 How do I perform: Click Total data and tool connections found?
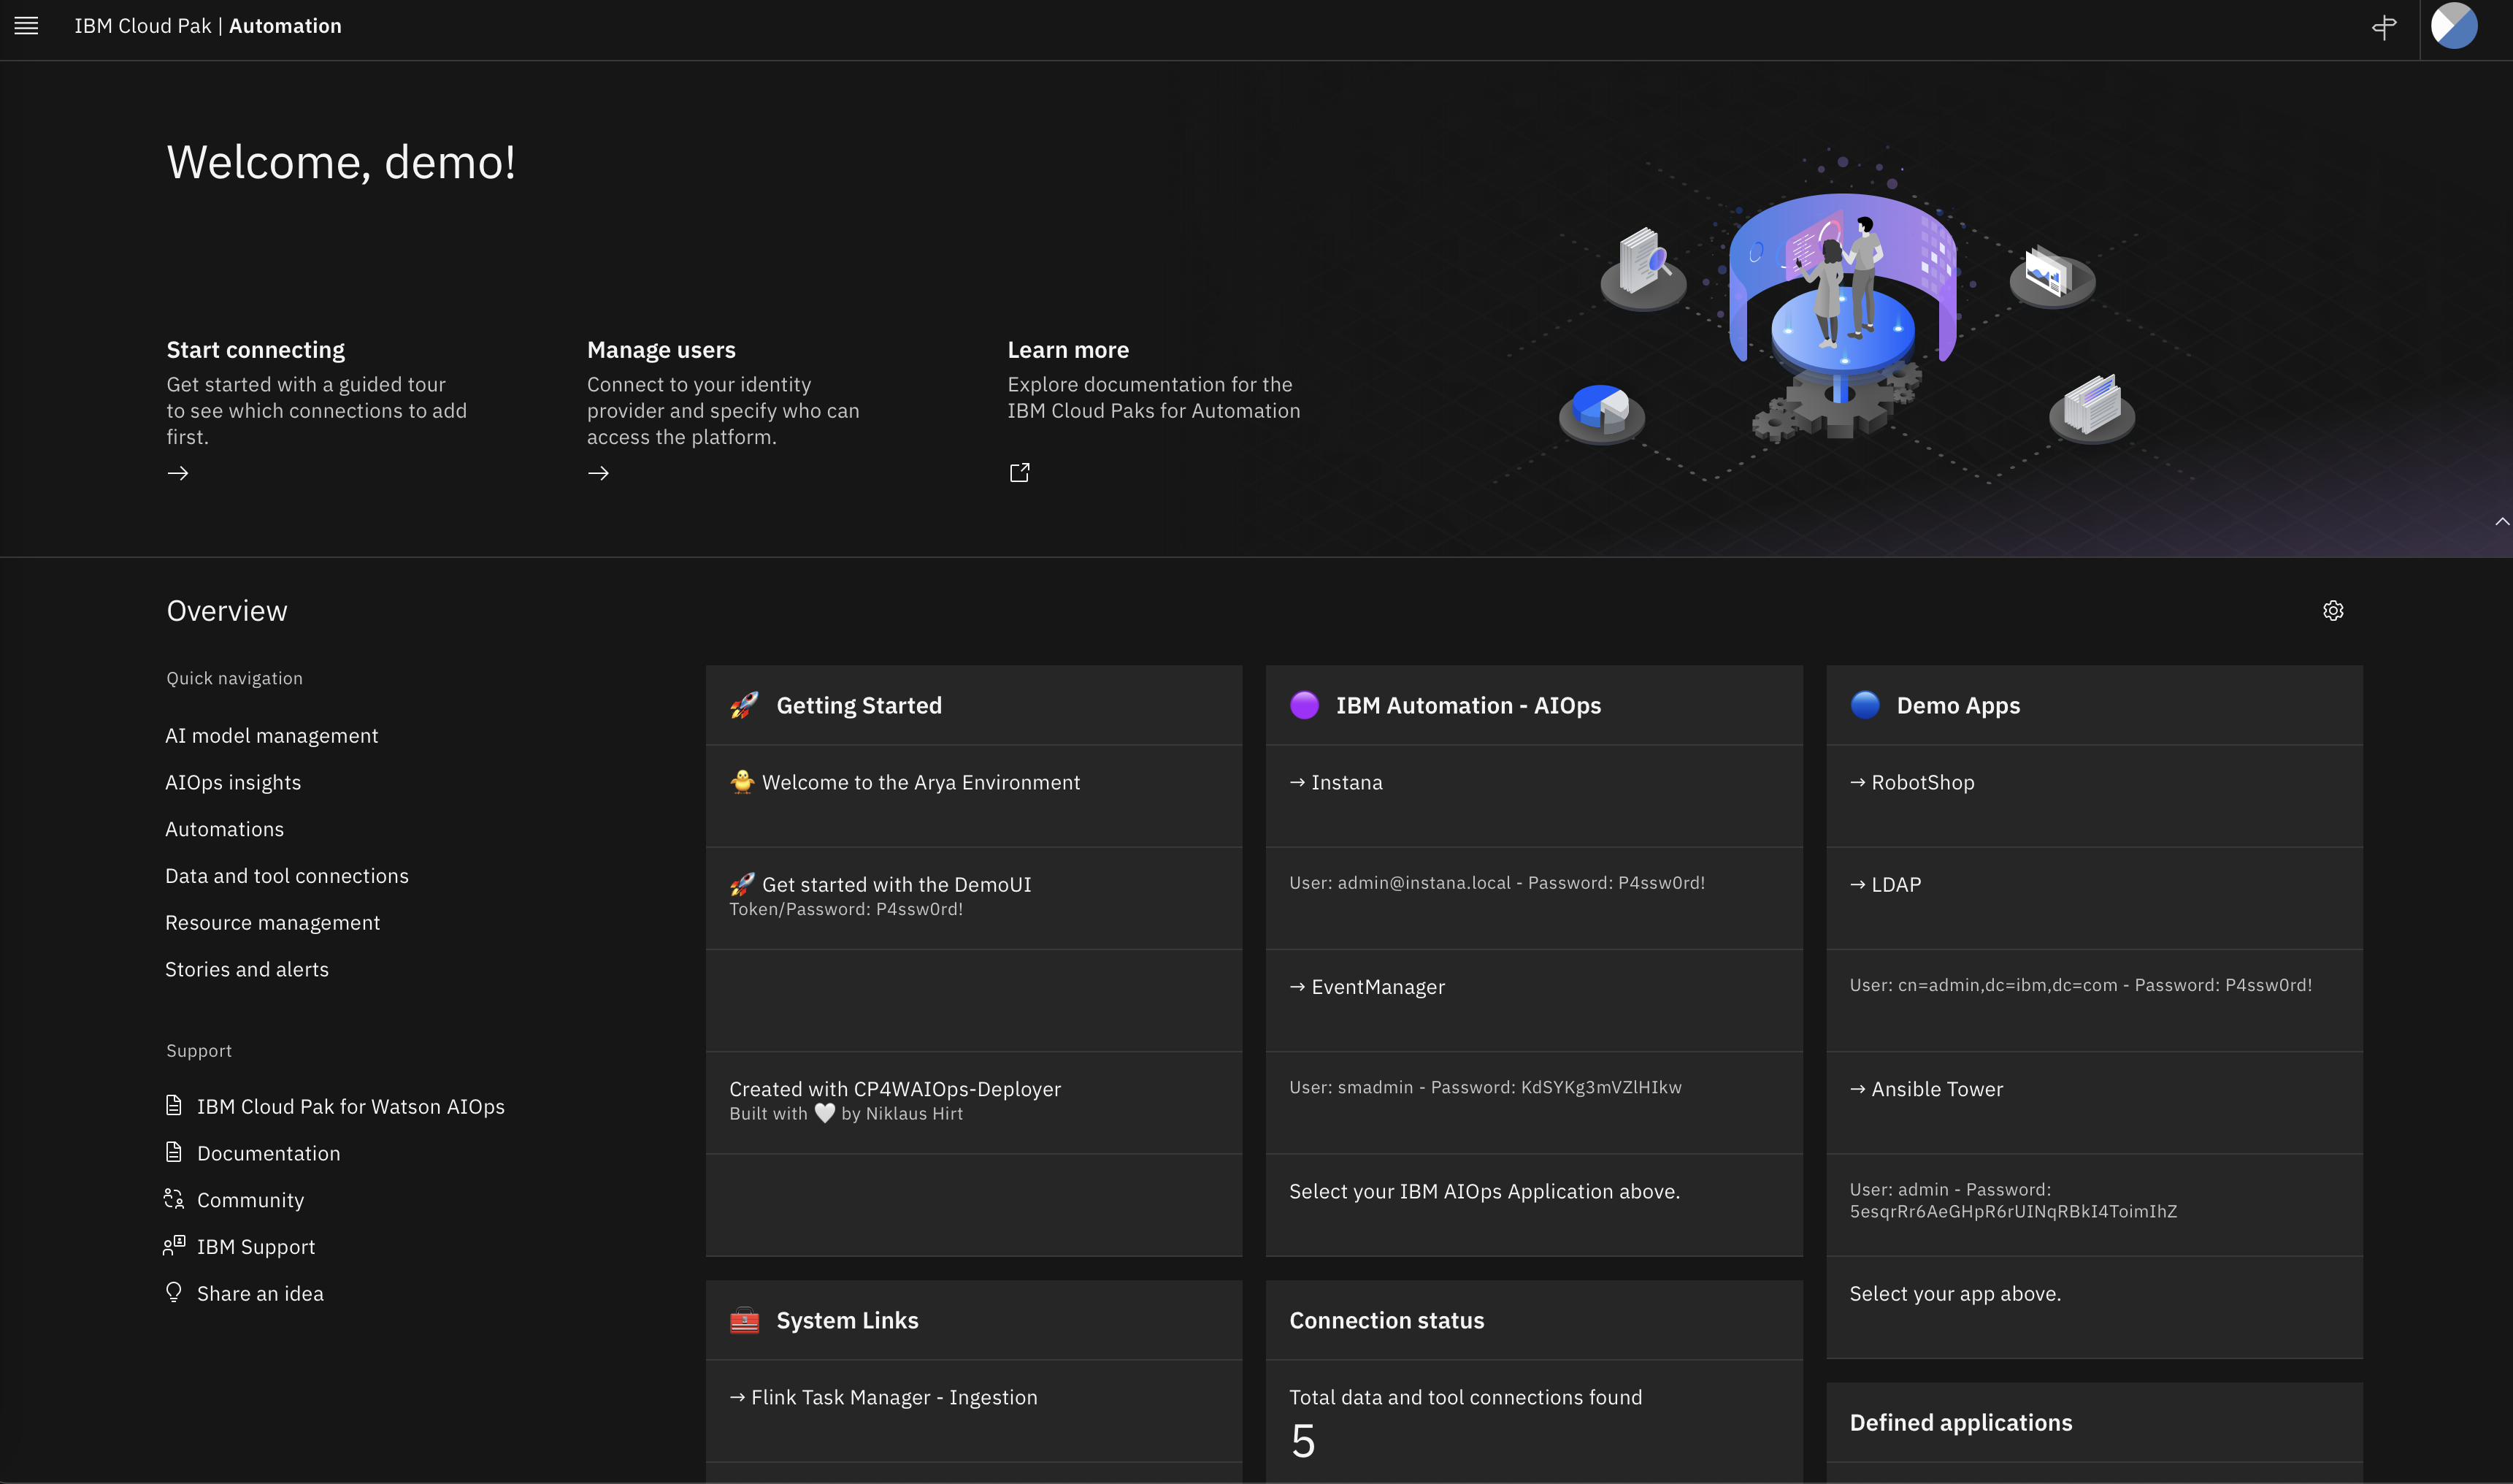pyautogui.click(x=1467, y=1397)
